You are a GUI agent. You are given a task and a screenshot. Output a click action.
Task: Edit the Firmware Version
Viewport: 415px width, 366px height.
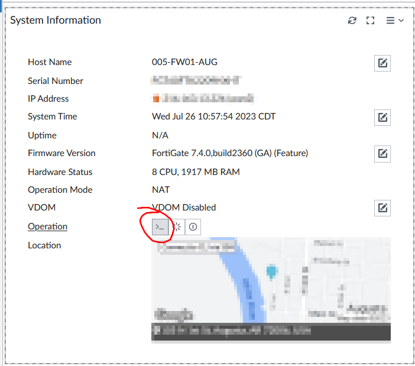click(382, 154)
